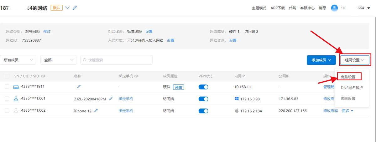Click the user icon for 4335****1:001

(x=16, y=99)
